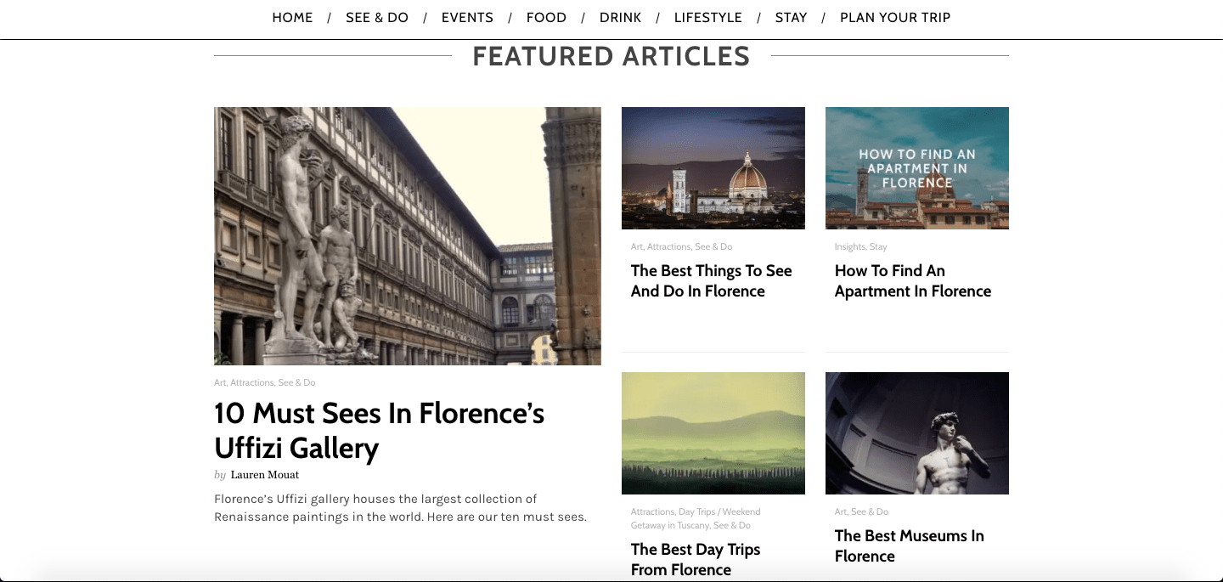The width and height of the screenshot is (1223, 582).
Task: Open the DRINK section
Action: click(620, 18)
